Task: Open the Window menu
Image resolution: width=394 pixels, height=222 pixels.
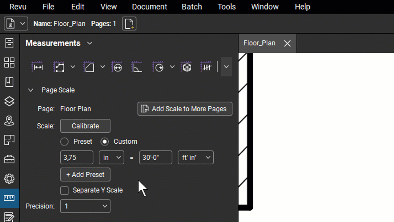Action: tap(265, 7)
